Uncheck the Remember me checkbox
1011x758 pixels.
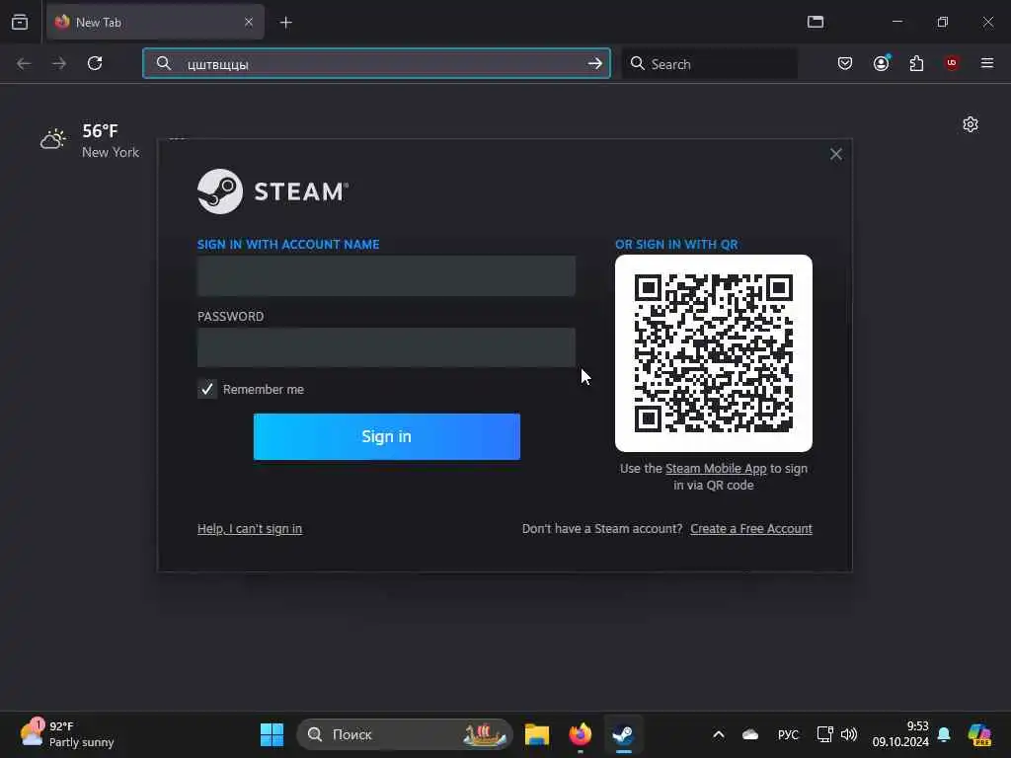[x=207, y=389]
